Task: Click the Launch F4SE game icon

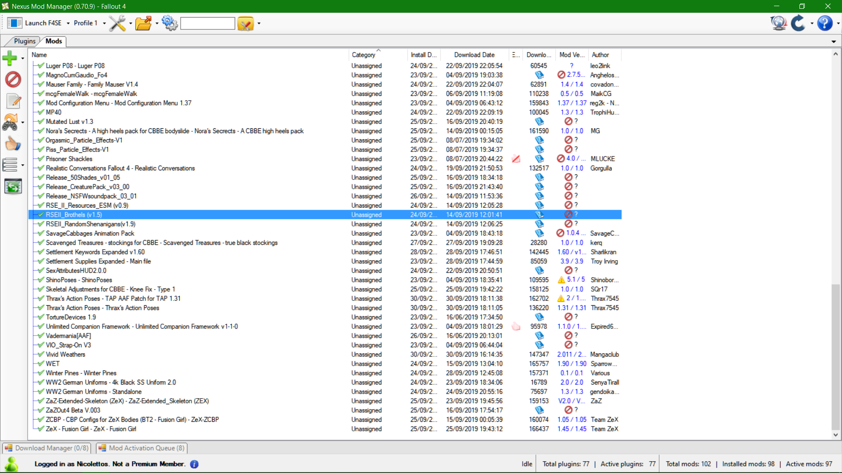Action: coord(14,23)
